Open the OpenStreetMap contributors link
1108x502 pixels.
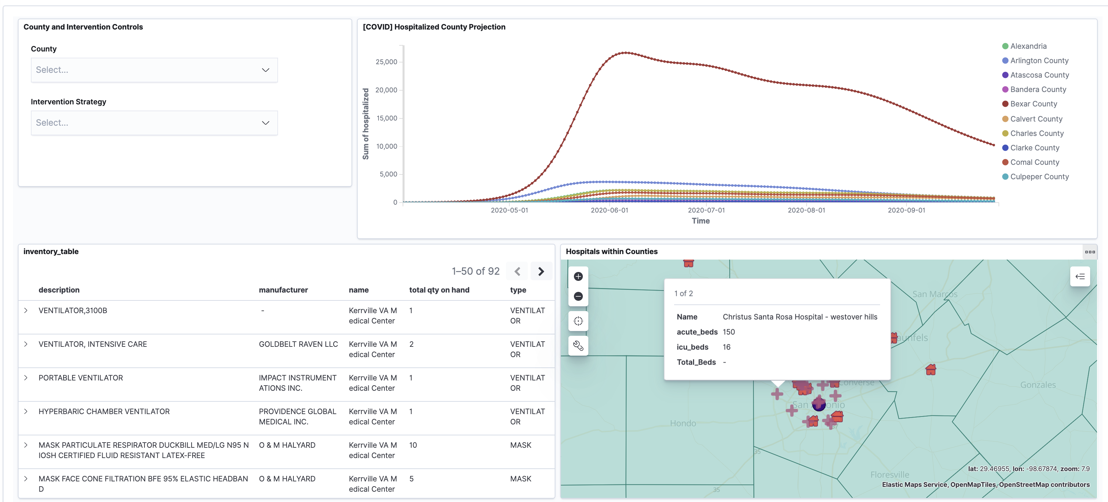tap(1044, 484)
